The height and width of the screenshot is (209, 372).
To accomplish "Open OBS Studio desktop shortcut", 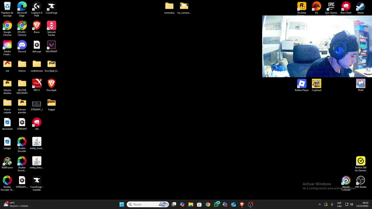I will click(361, 182).
